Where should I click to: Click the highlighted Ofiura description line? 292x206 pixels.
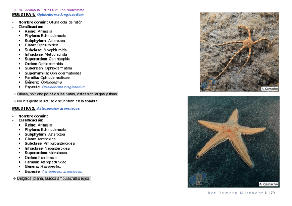tap(67, 94)
